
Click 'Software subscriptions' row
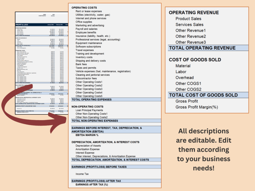[x=88, y=46]
